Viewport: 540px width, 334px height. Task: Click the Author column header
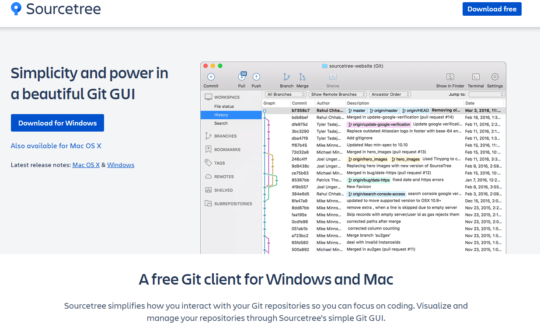324,104
